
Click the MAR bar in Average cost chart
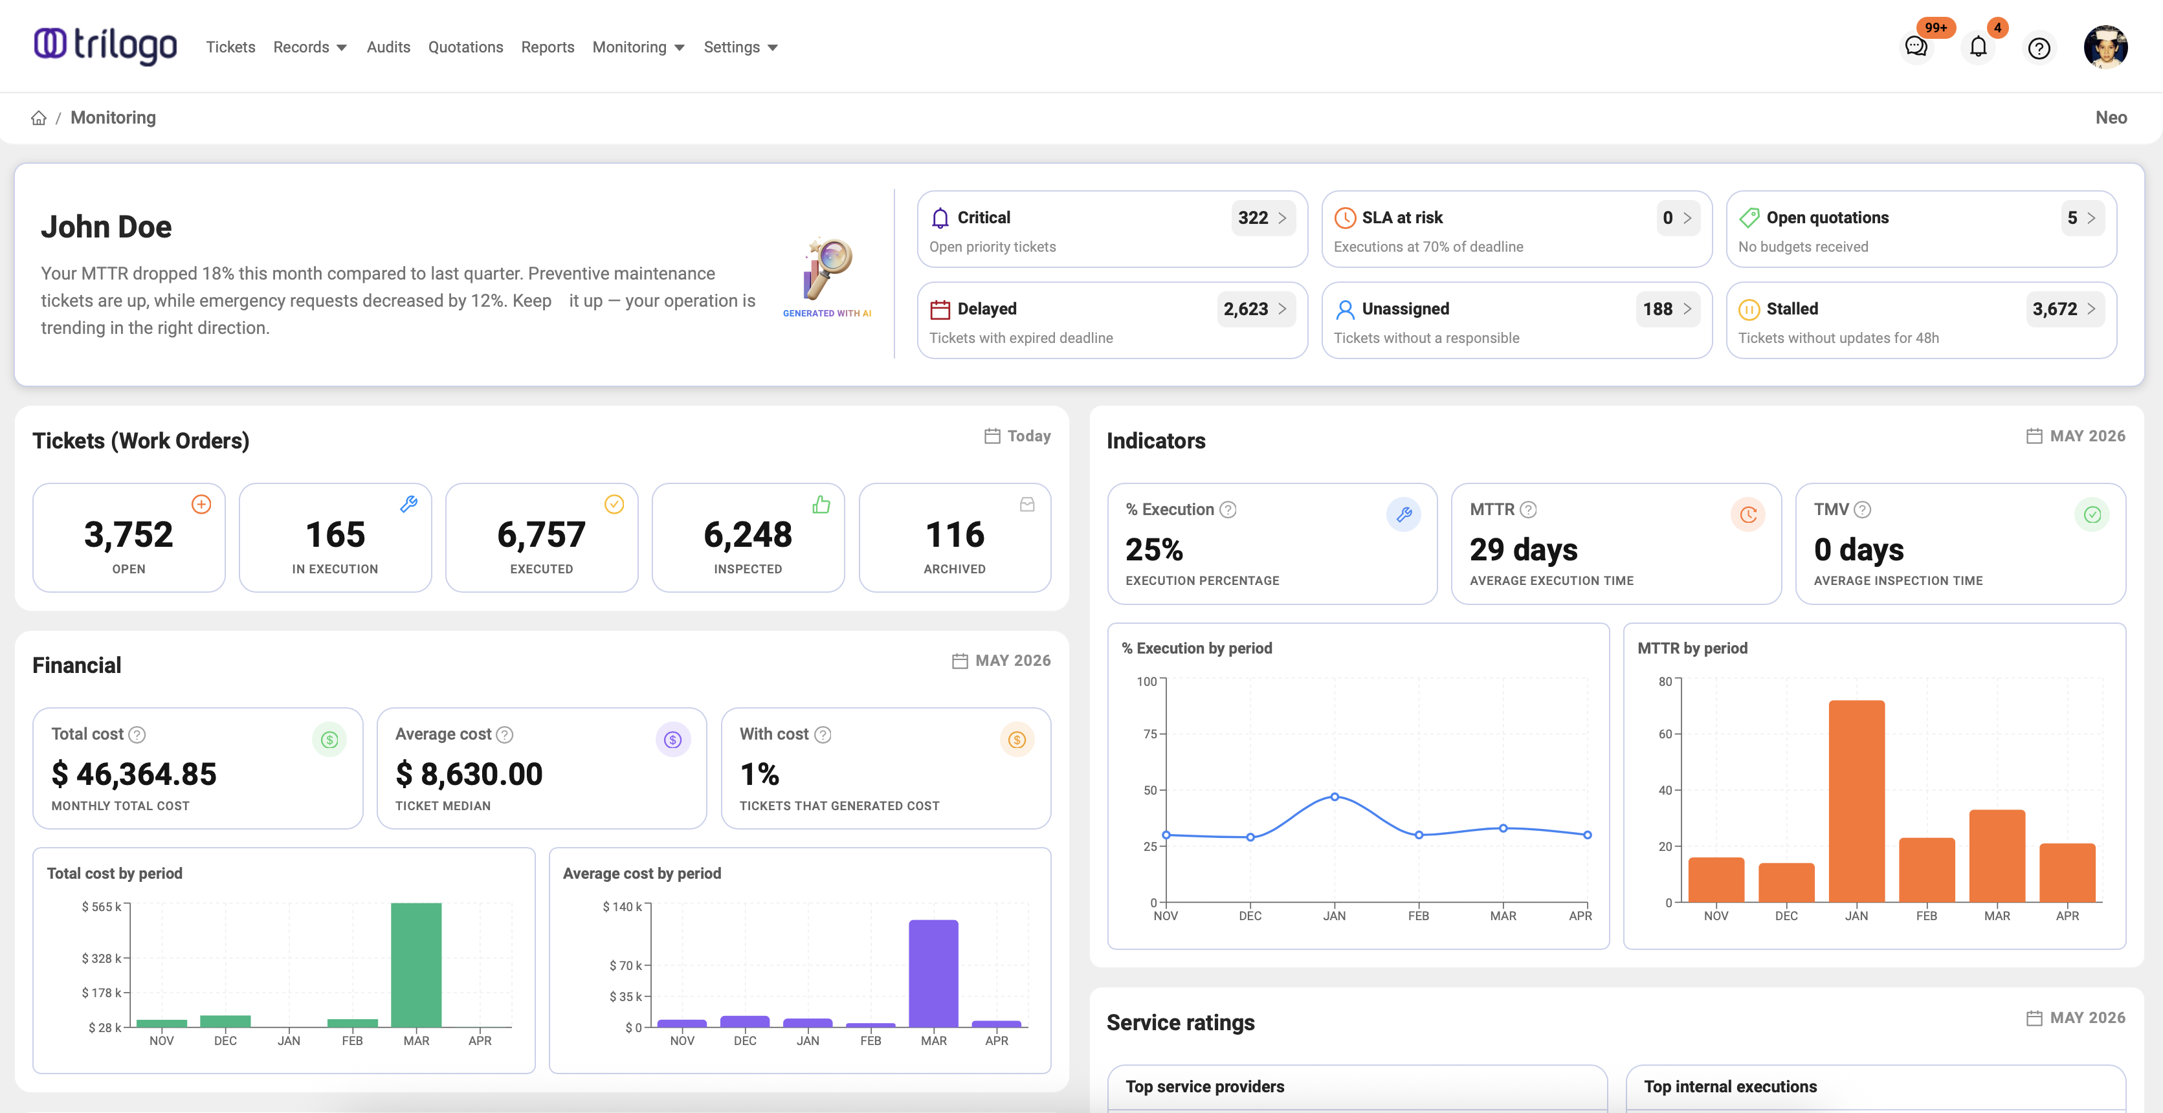click(x=933, y=973)
